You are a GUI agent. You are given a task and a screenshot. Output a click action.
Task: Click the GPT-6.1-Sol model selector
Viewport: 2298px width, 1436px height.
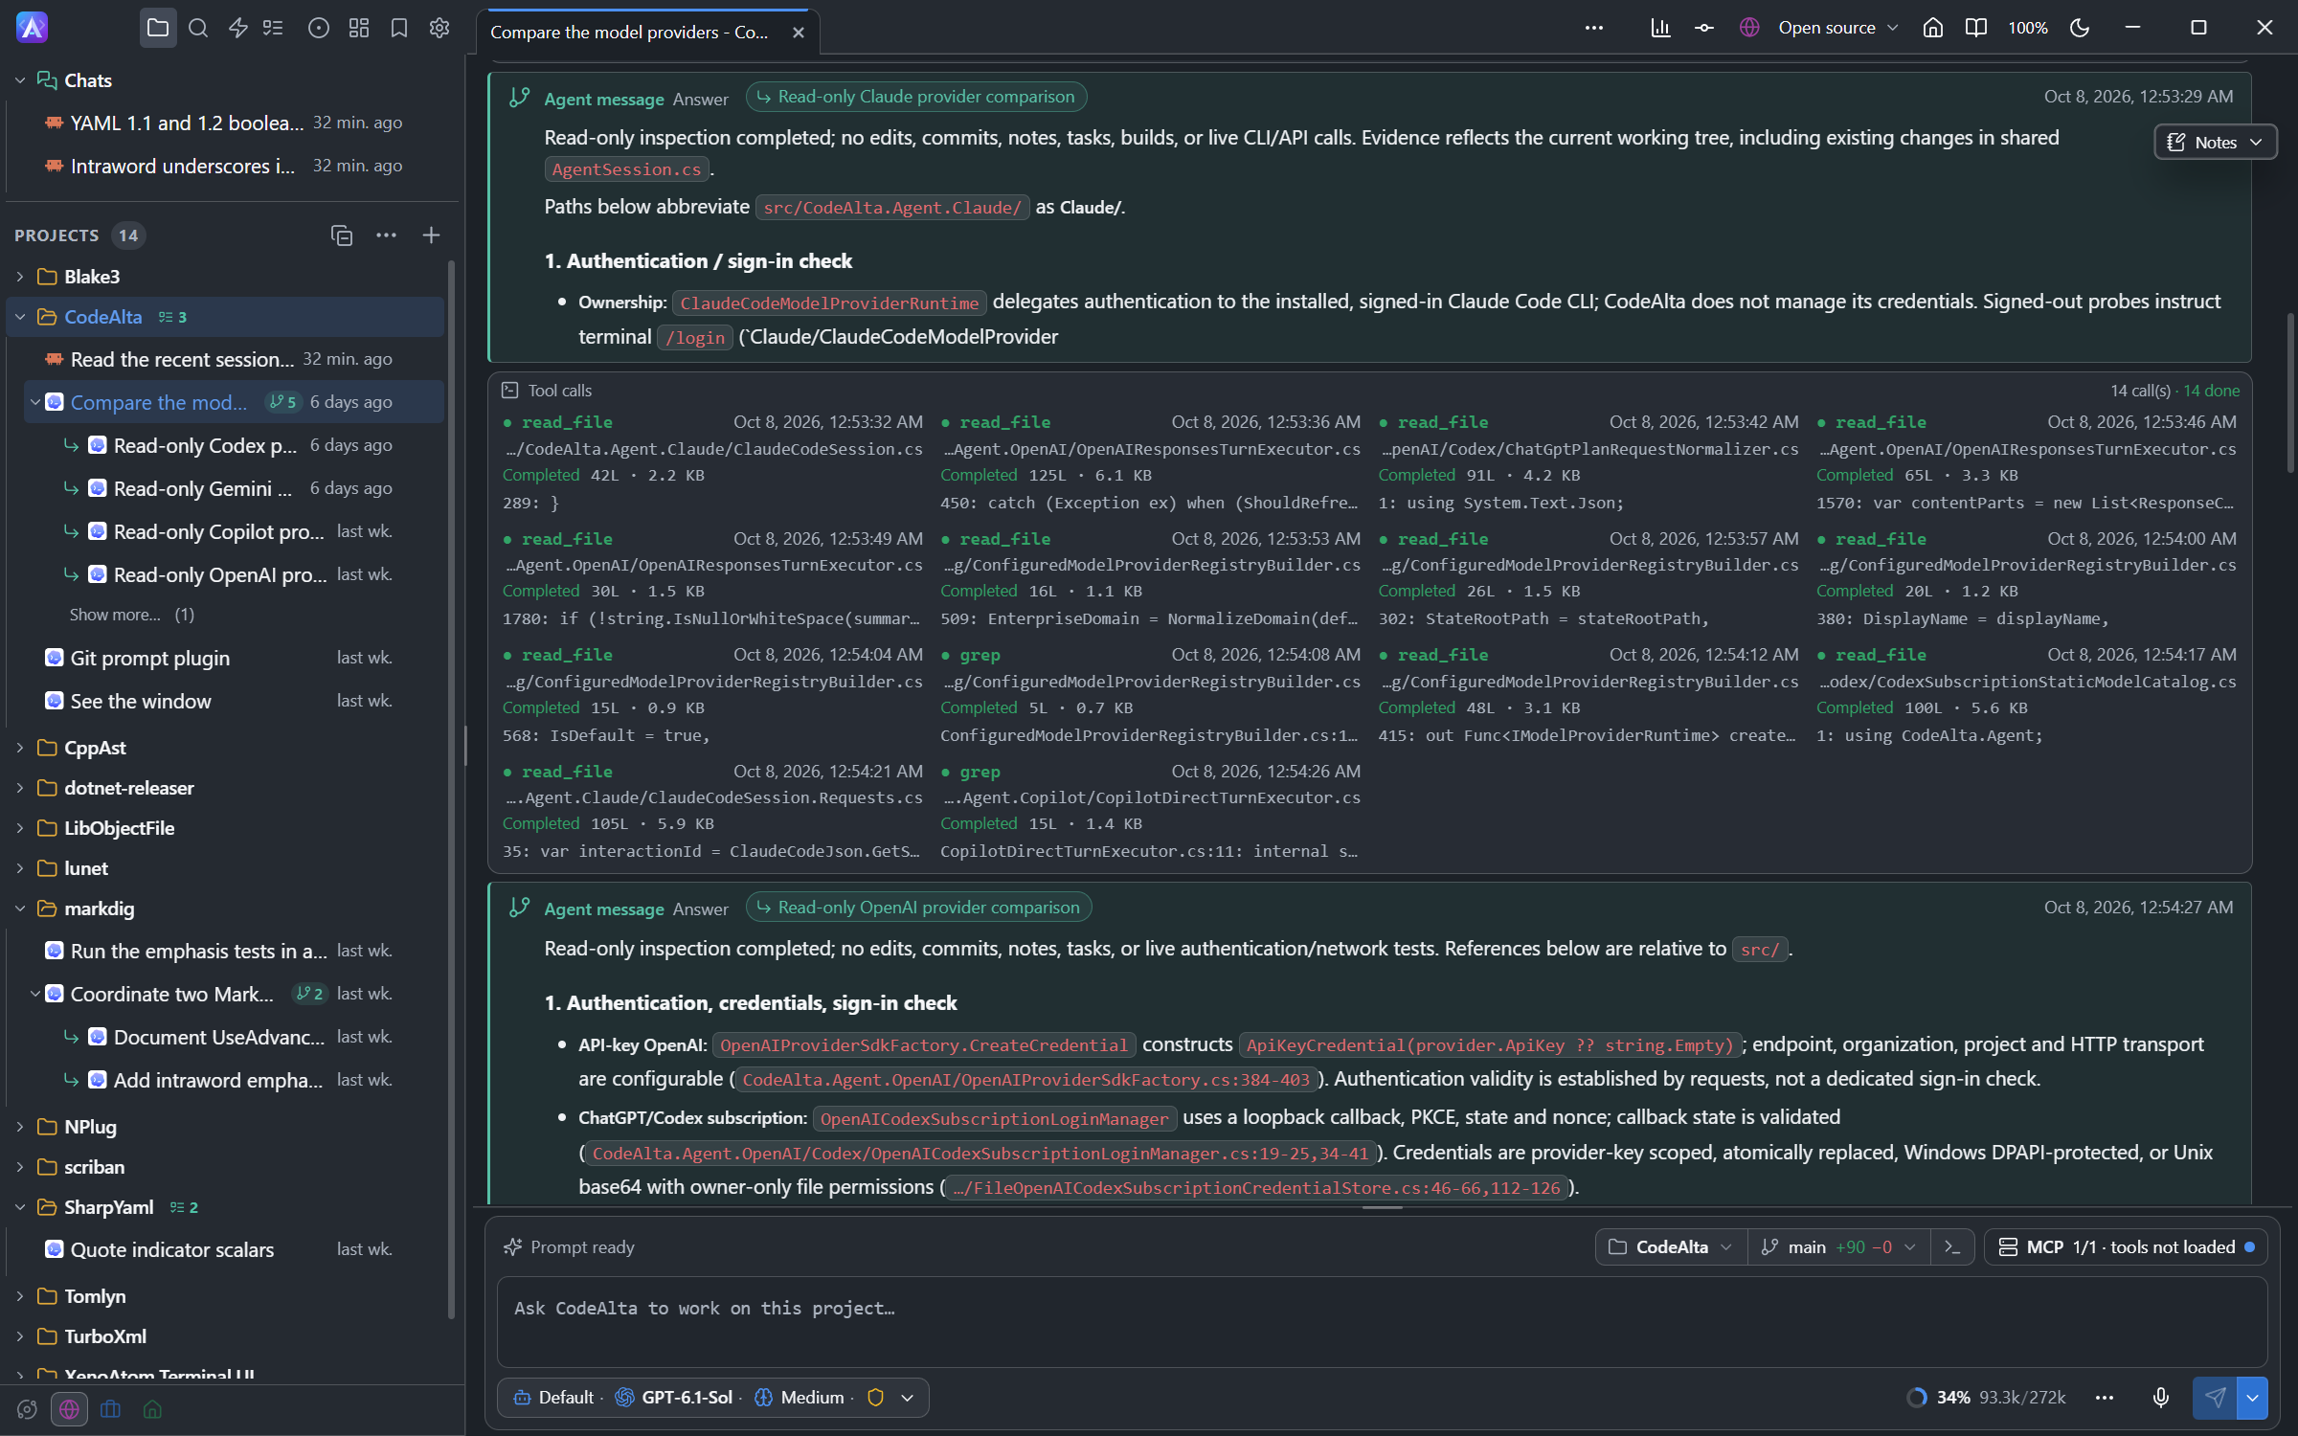[676, 1398]
